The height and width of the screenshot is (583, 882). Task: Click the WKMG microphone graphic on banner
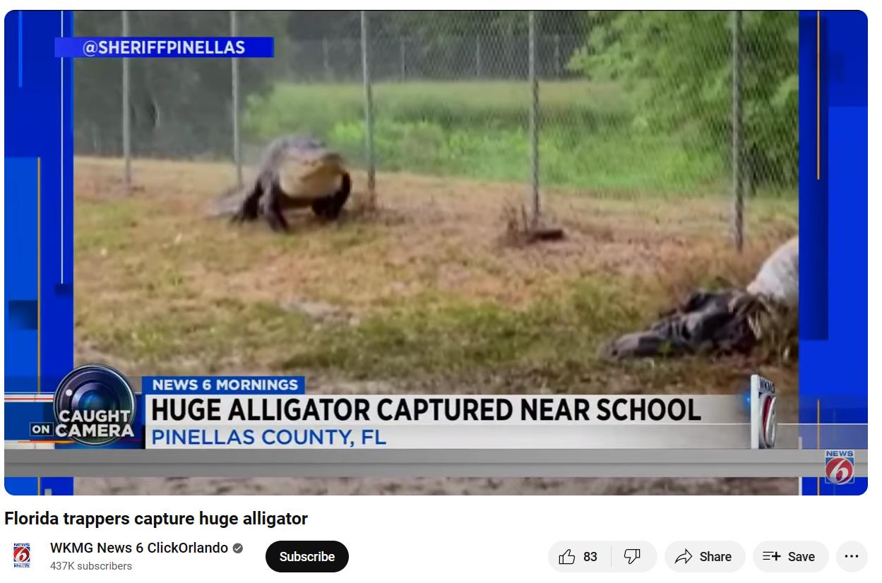click(763, 412)
